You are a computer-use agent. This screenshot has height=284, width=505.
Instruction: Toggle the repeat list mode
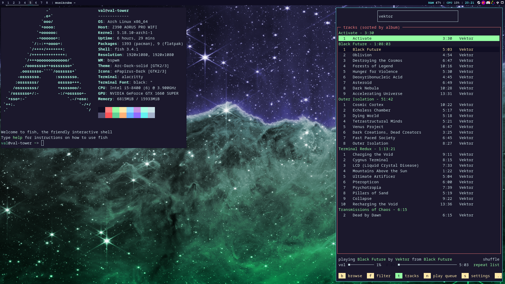tap(487, 265)
